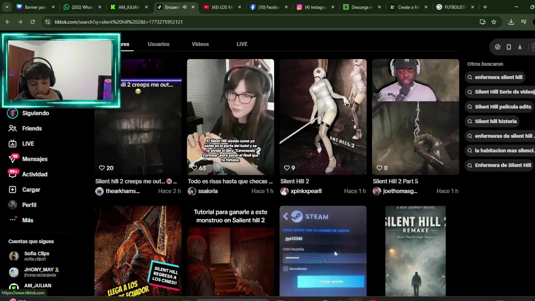Switch to the Usuarios tab
Screen dimensions: 535x301
point(158,44)
